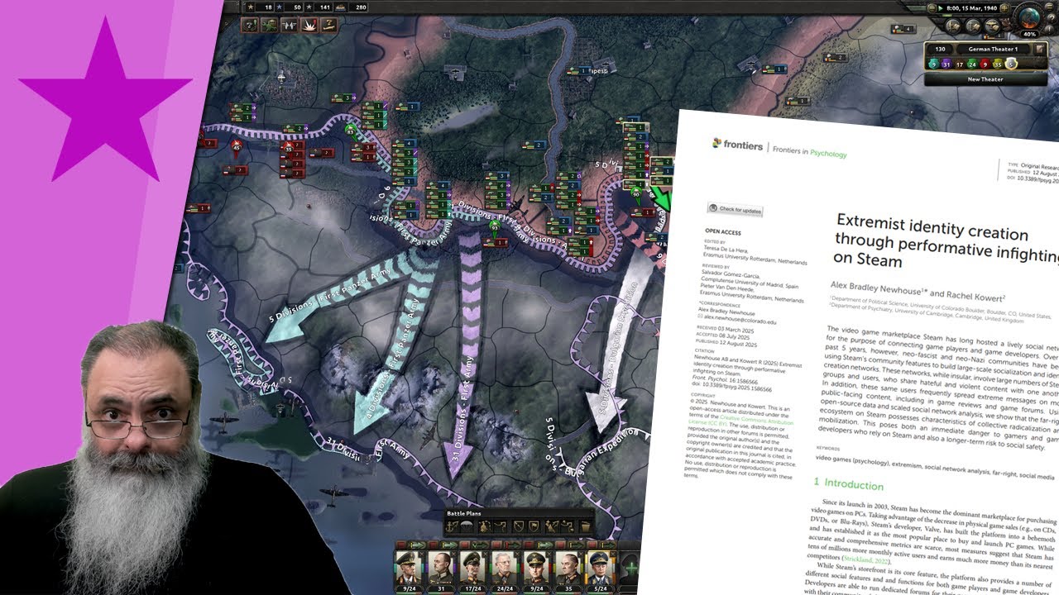Select the purple army shield showing 31
1059x595 pixels.
pyautogui.click(x=946, y=64)
